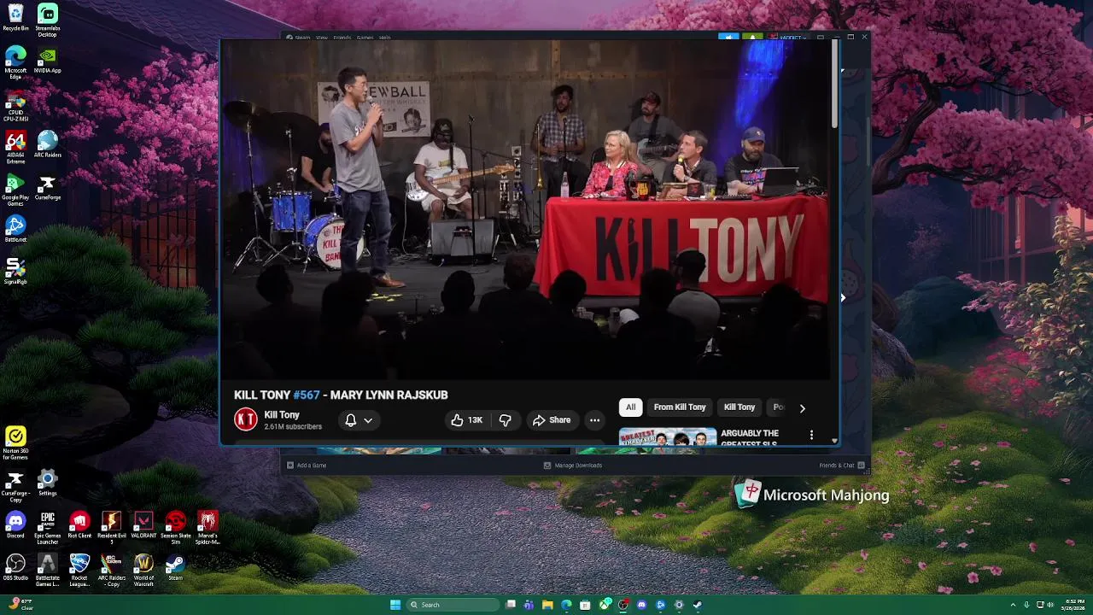The image size is (1093, 615).
Task: Launch the Rocket League desktop shortcut
Action: tap(79, 570)
